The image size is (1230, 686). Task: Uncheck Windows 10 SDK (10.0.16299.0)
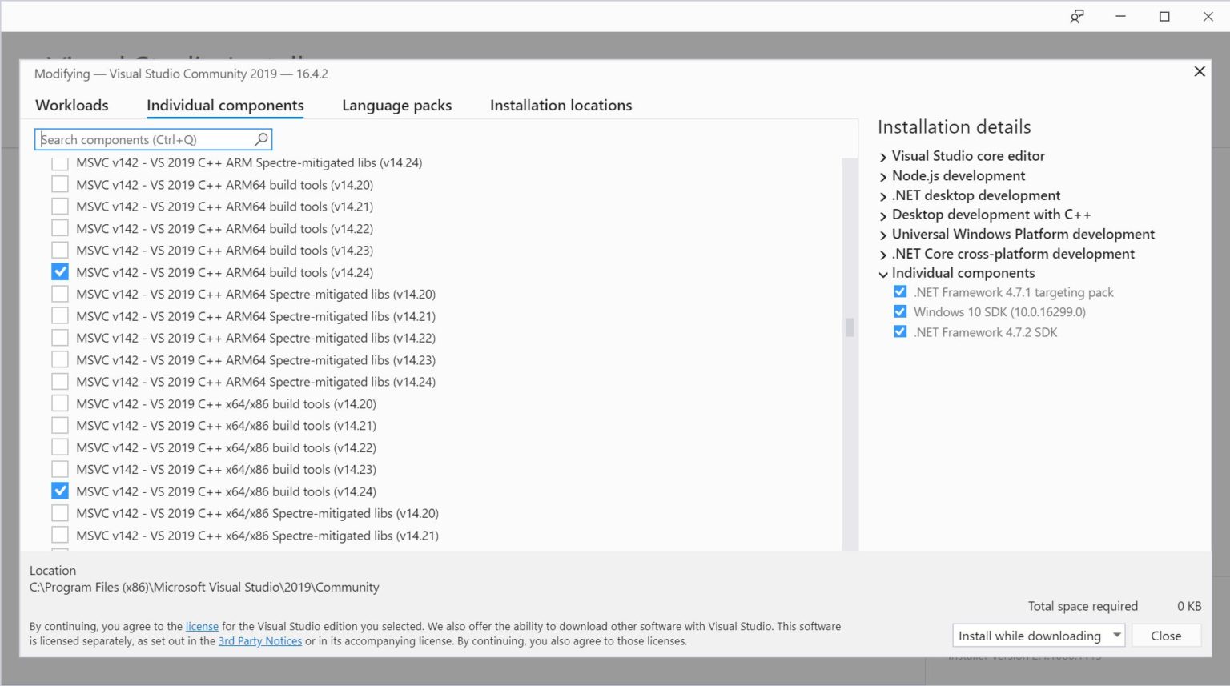(x=900, y=312)
